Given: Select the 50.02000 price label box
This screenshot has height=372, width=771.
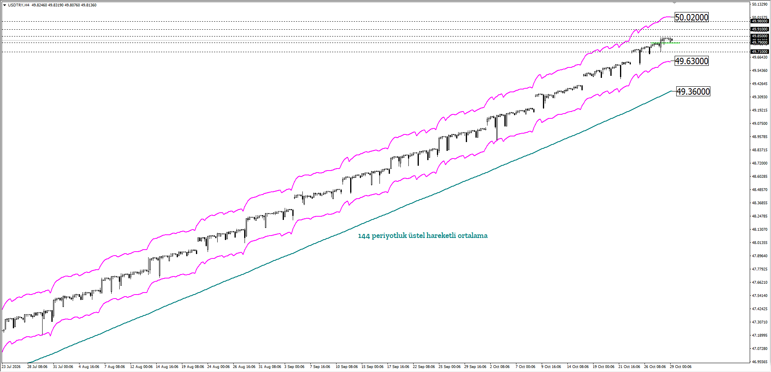Looking at the screenshot, I should [691, 17].
